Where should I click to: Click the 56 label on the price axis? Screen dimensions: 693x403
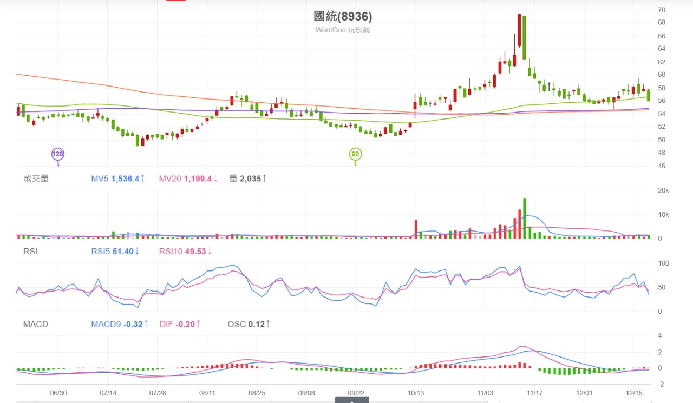[x=662, y=101]
